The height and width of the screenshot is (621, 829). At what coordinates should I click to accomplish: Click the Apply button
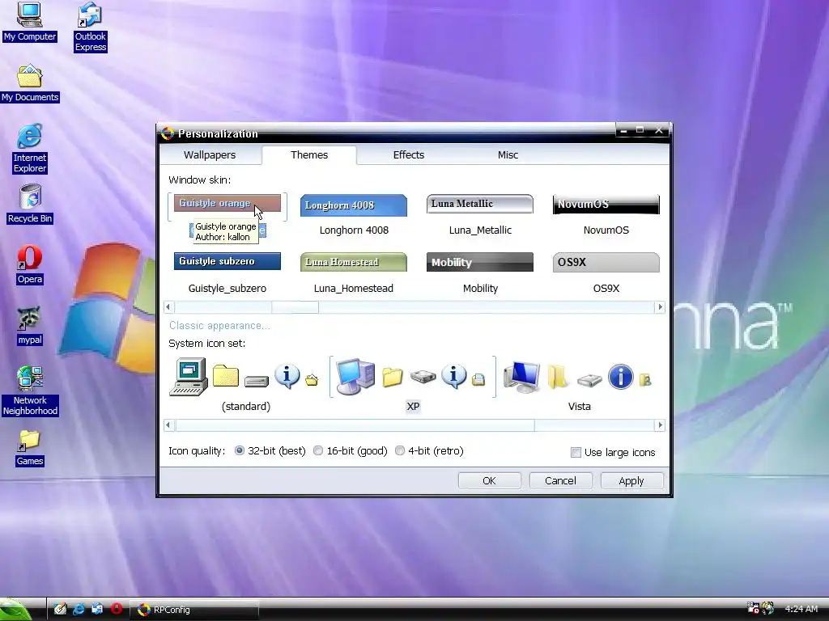point(631,480)
